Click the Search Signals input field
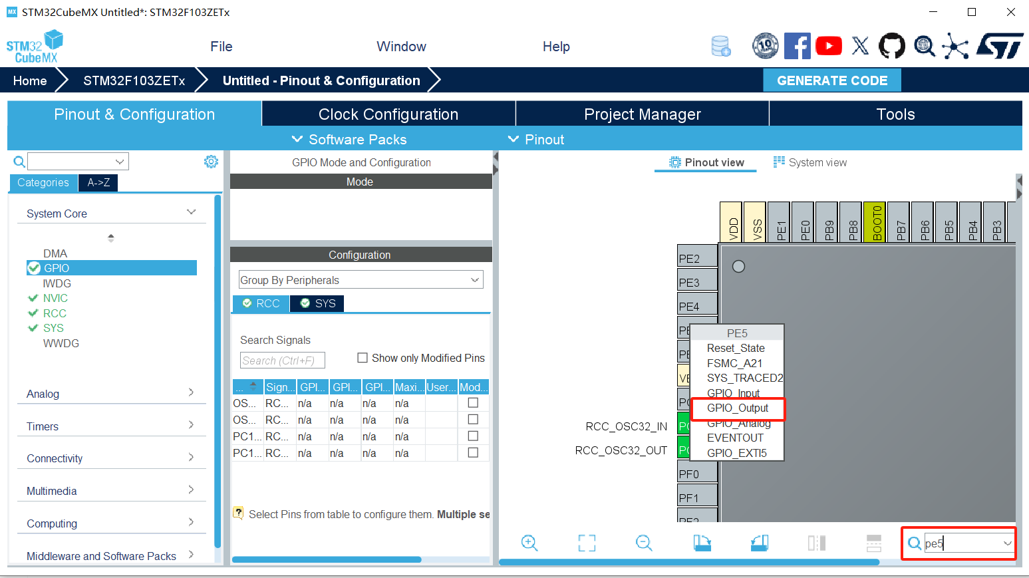This screenshot has width=1029, height=578. [x=282, y=360]
